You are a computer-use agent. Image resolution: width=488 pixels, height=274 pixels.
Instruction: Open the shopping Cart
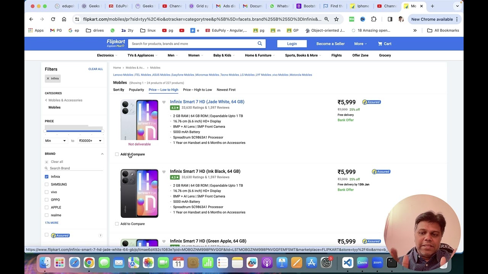pyautogui.click(x=384, y=44)
